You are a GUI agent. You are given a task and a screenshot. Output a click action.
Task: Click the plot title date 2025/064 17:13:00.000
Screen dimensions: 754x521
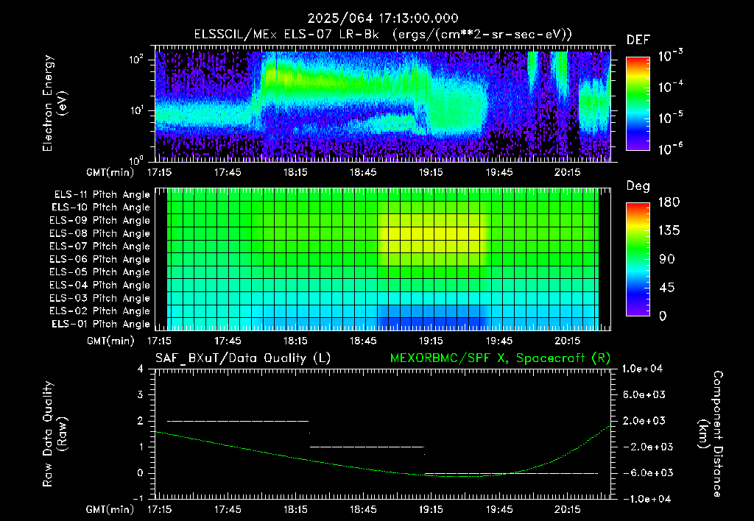383,18
